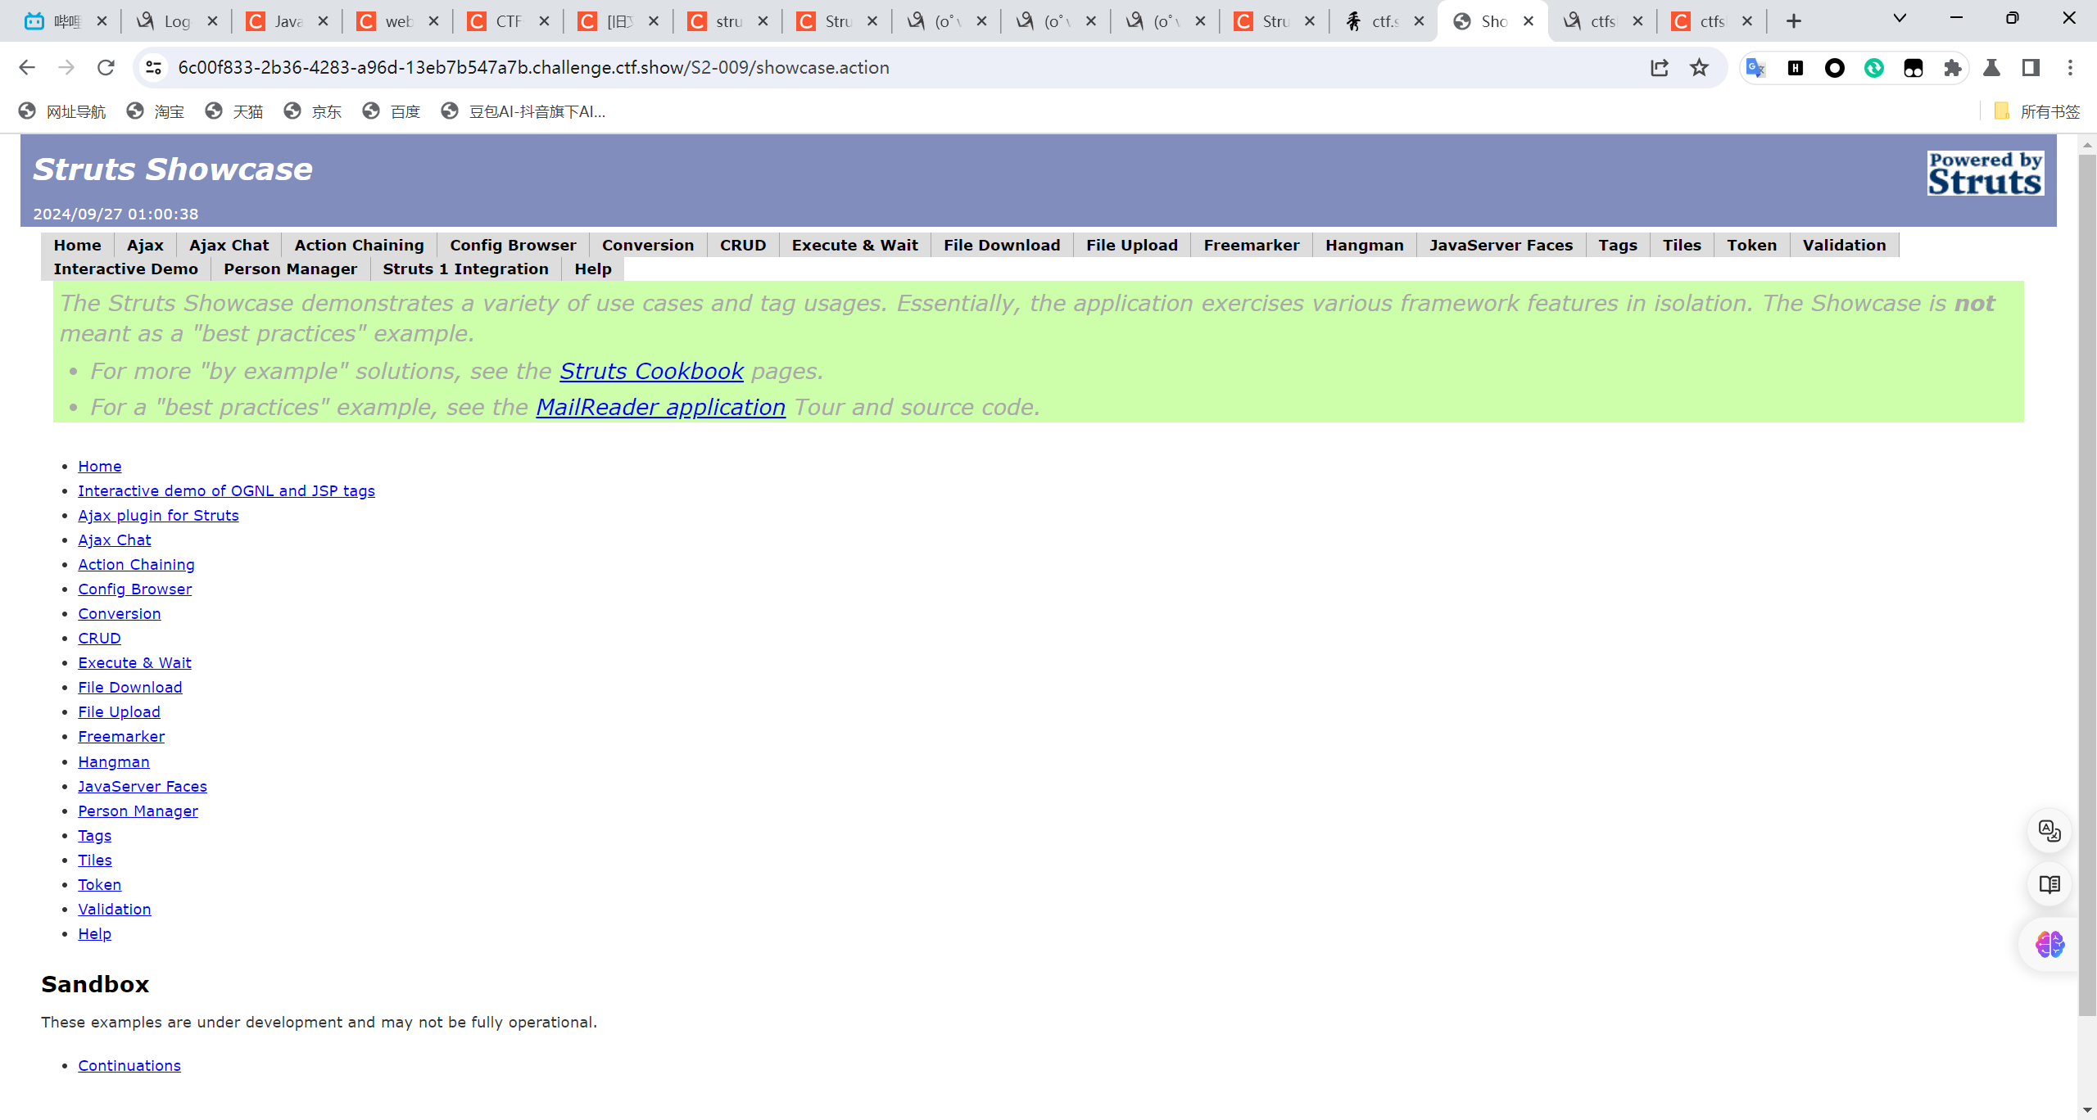This screenshot has height=1120, width=2097.
Task: Reload the Struts Showcase page
Action: coord(106,67)
